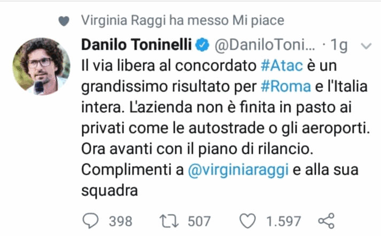The width and height of the screenshot is (381, 236).
Task: Expand the tweet options chevron menu
Action: point(366,46)
